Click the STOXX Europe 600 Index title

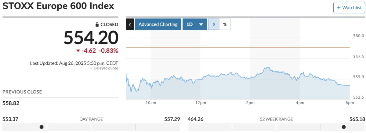point(58,6)
